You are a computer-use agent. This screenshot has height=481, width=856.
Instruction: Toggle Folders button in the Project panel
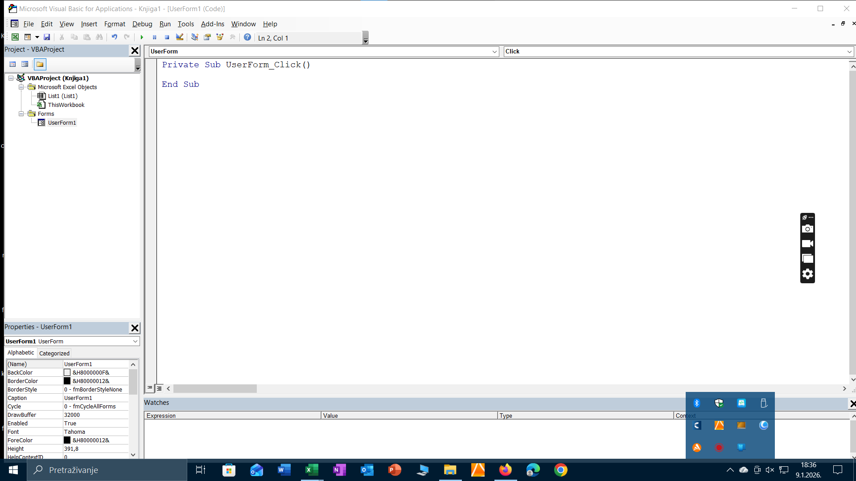40,65
